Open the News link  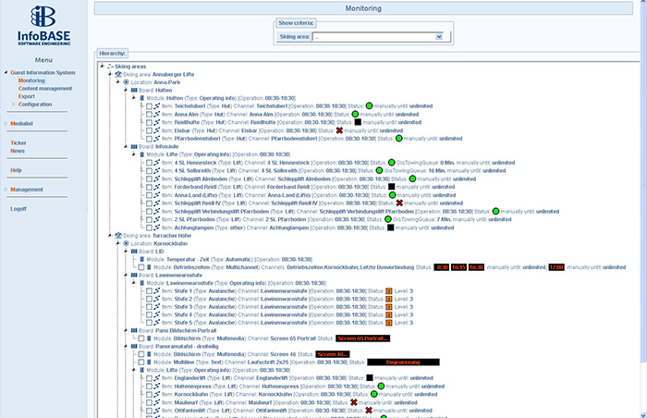click(18, 151)
